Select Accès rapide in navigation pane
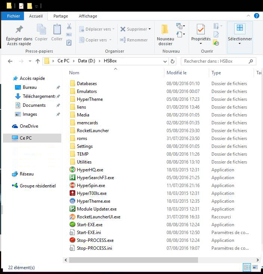Image resolution: width=263 pixels, height=274 pixels. 33,78
